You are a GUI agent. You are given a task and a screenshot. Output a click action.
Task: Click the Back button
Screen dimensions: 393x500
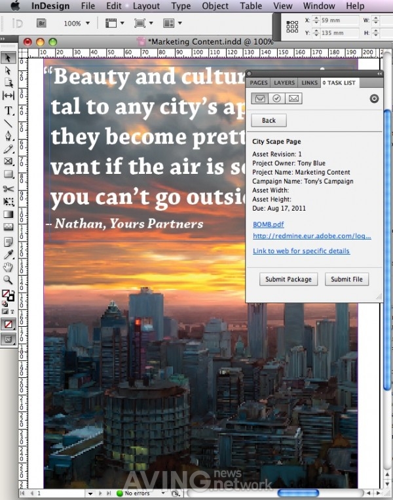269,120
